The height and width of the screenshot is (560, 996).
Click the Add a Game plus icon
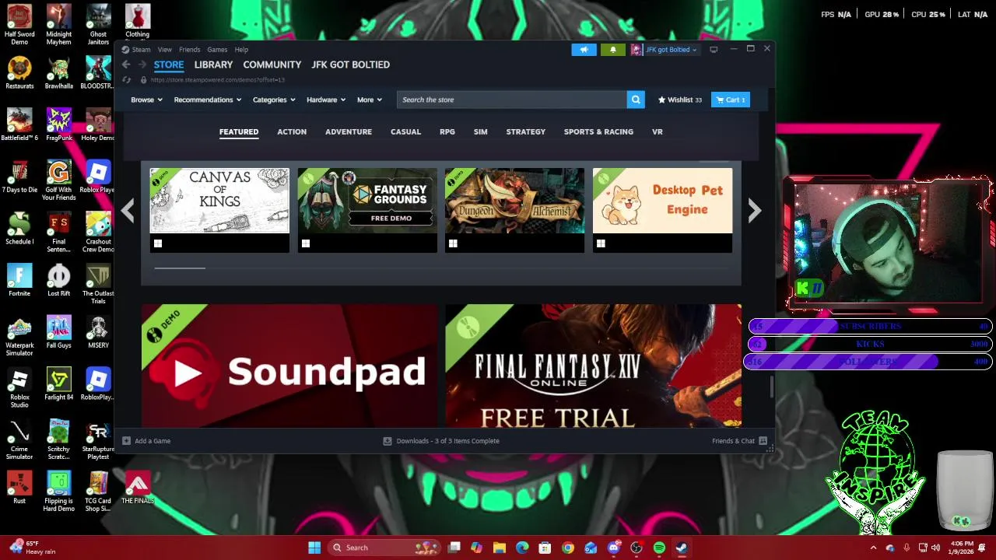click(x=126, y=441)
